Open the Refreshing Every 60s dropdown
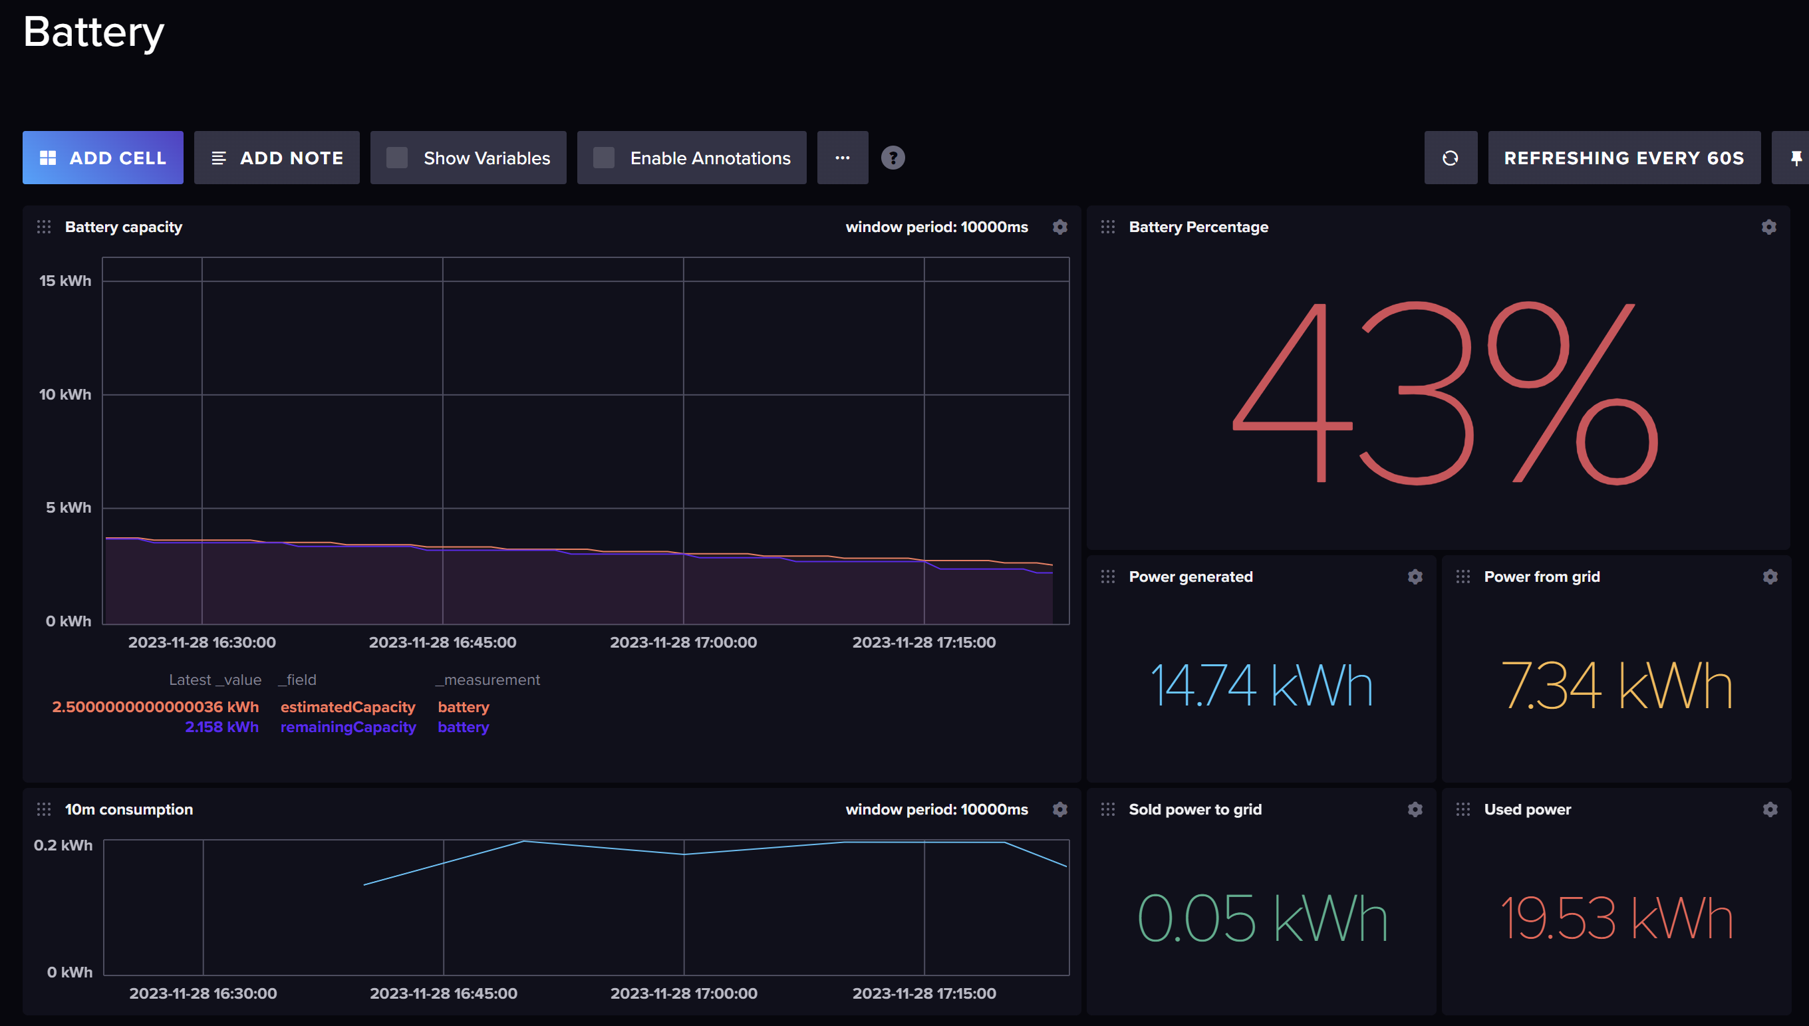 (1623, 158)
